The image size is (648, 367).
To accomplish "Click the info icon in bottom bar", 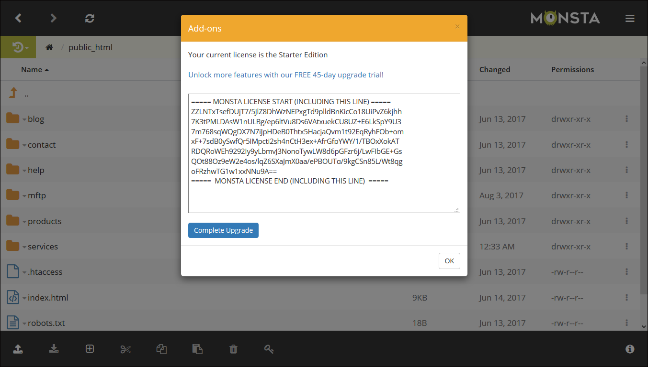I will coord(630,349).
